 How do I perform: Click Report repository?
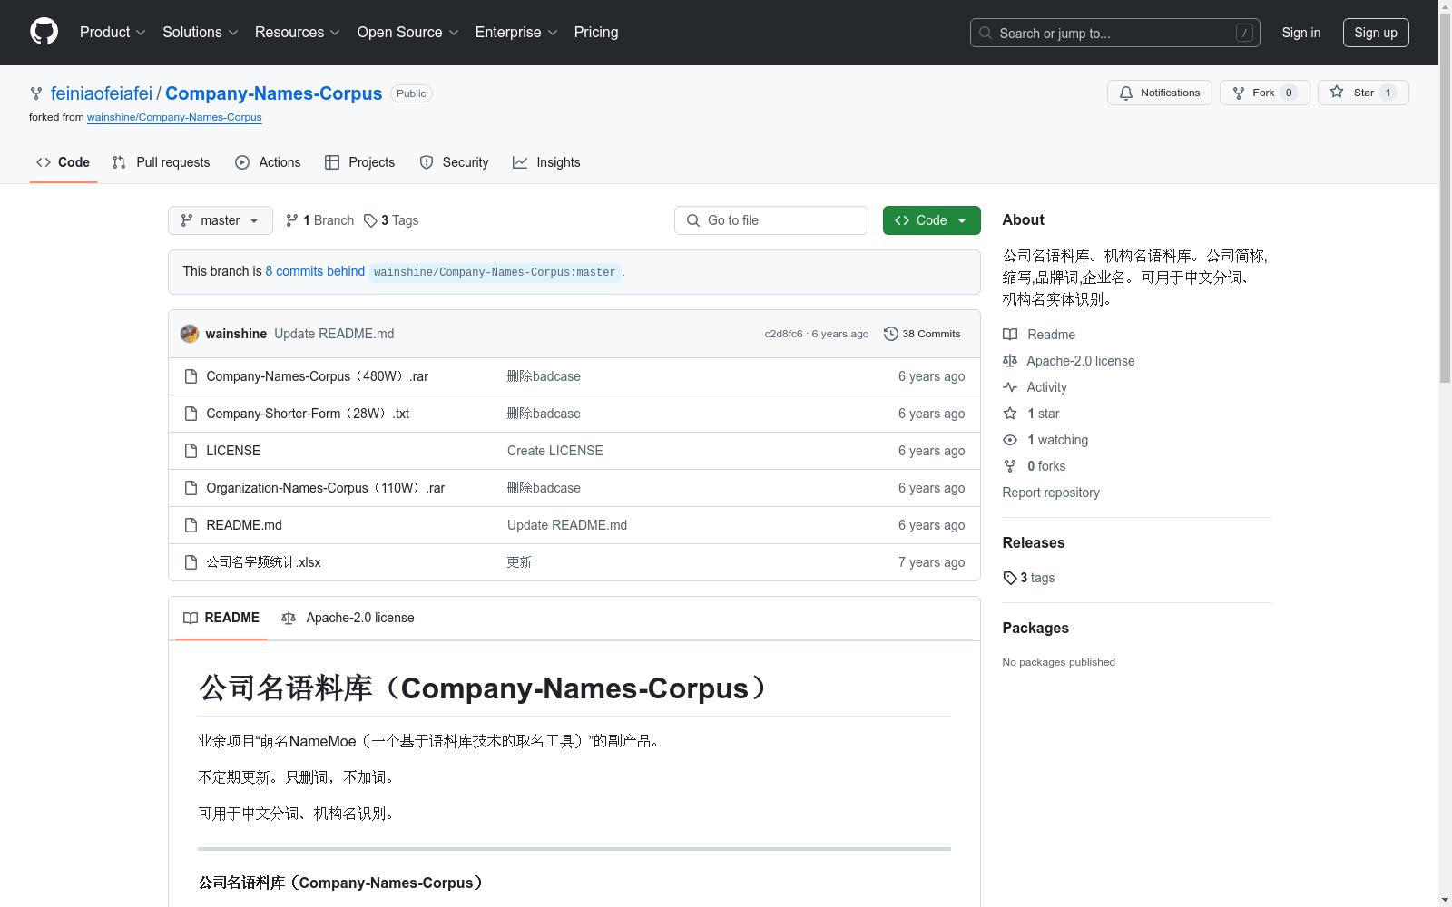pyautogui.click(x=1051, y=493)
